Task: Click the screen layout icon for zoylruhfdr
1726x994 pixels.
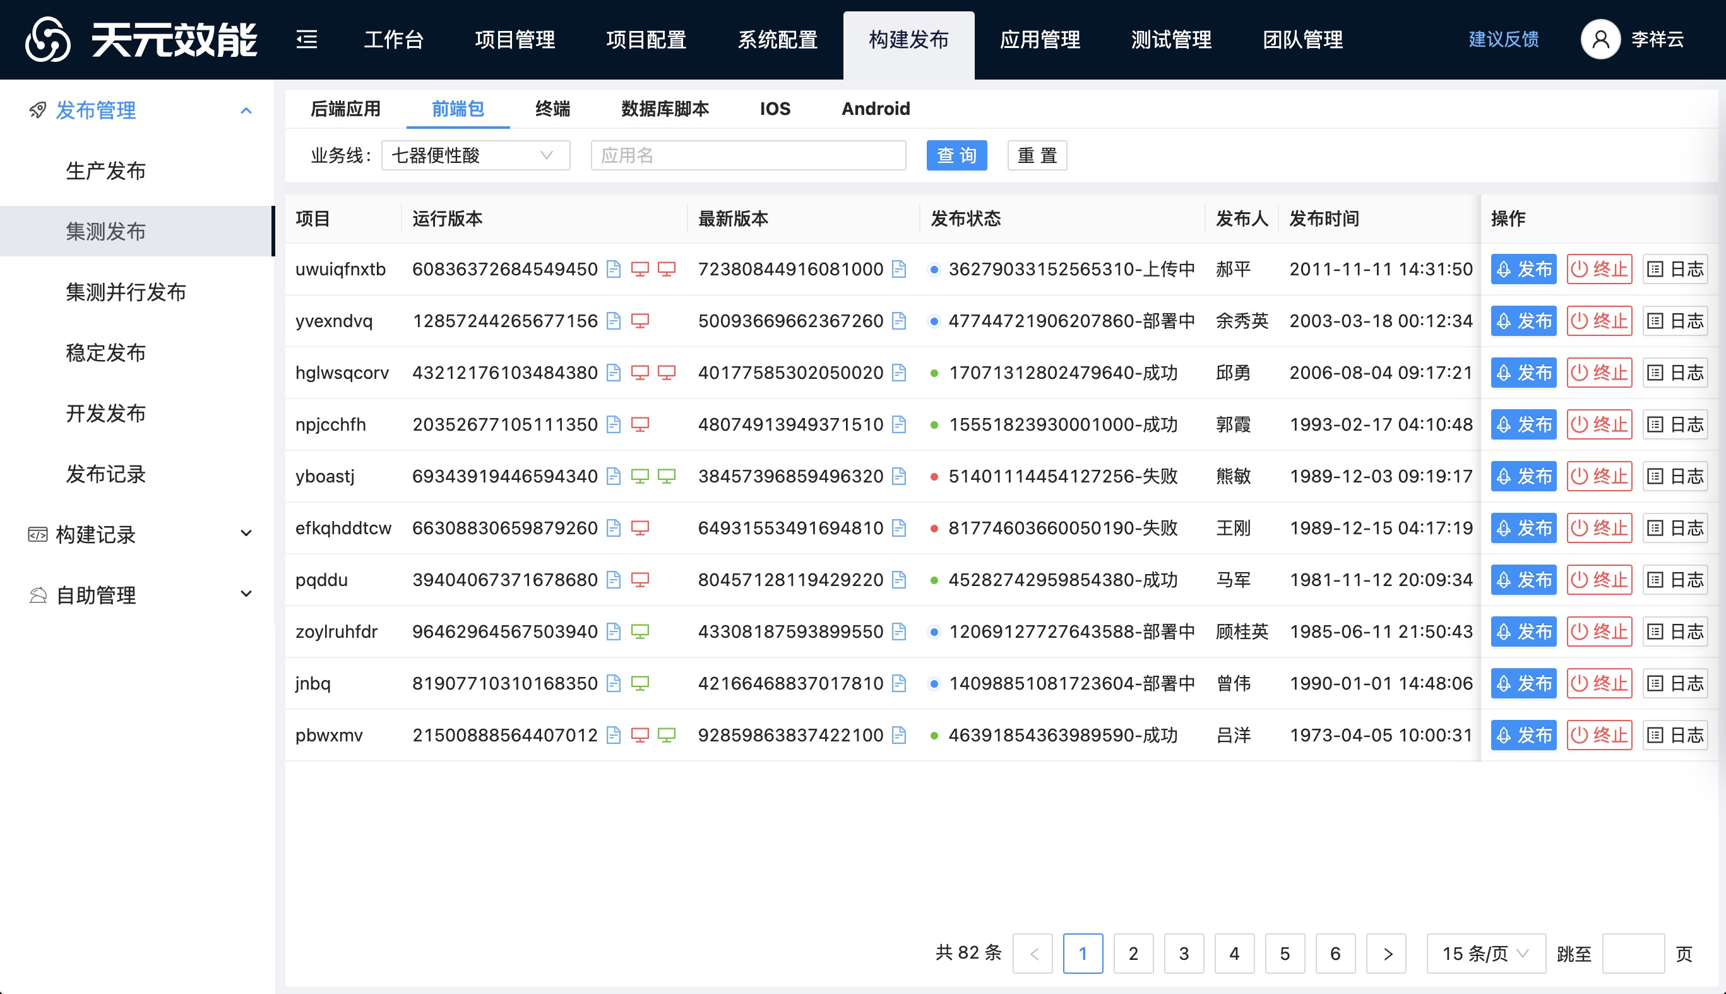Action: 640,631
